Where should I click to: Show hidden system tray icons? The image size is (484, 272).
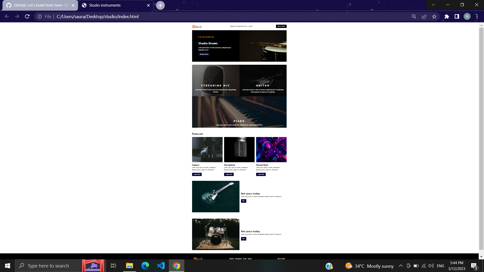click(401, 266)
